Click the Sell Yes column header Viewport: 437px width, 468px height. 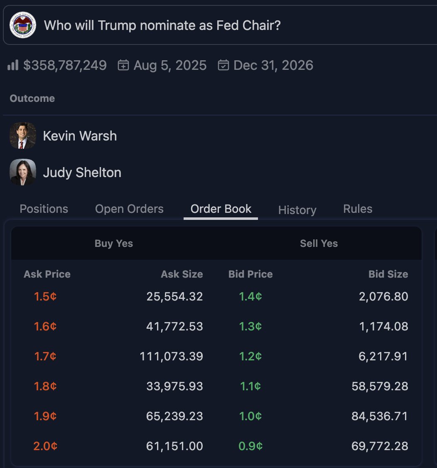pyautogui.click(x=319, y=244)
